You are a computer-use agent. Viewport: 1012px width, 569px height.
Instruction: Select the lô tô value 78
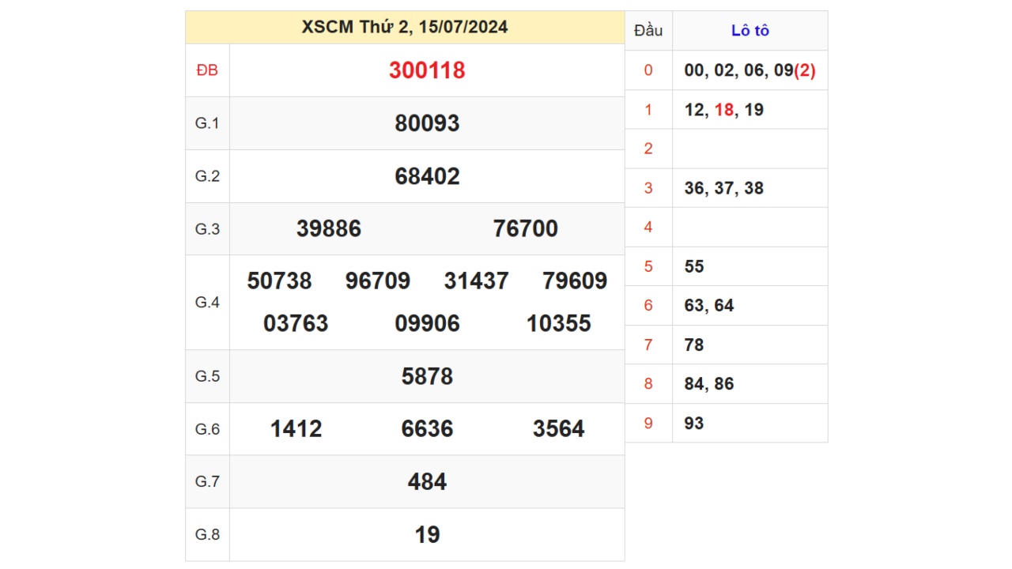[694, 345]
